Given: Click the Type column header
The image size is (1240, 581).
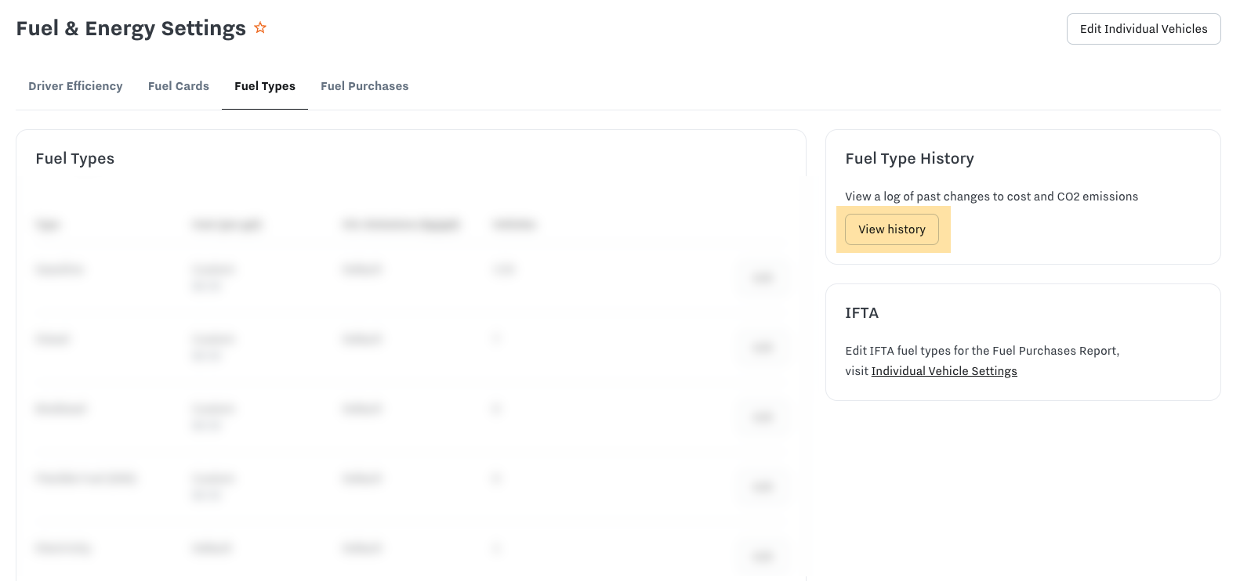Looking at the screenshot, I should (47, 226).
